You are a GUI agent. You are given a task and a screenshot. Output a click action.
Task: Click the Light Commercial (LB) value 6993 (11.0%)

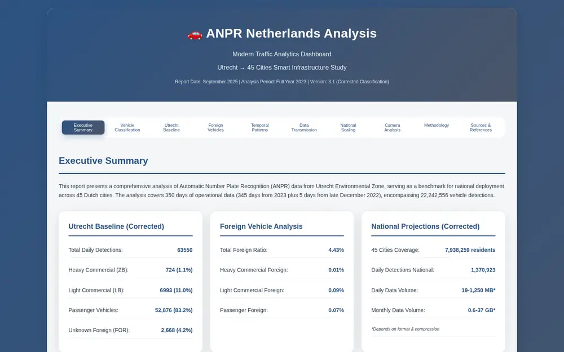176,290
